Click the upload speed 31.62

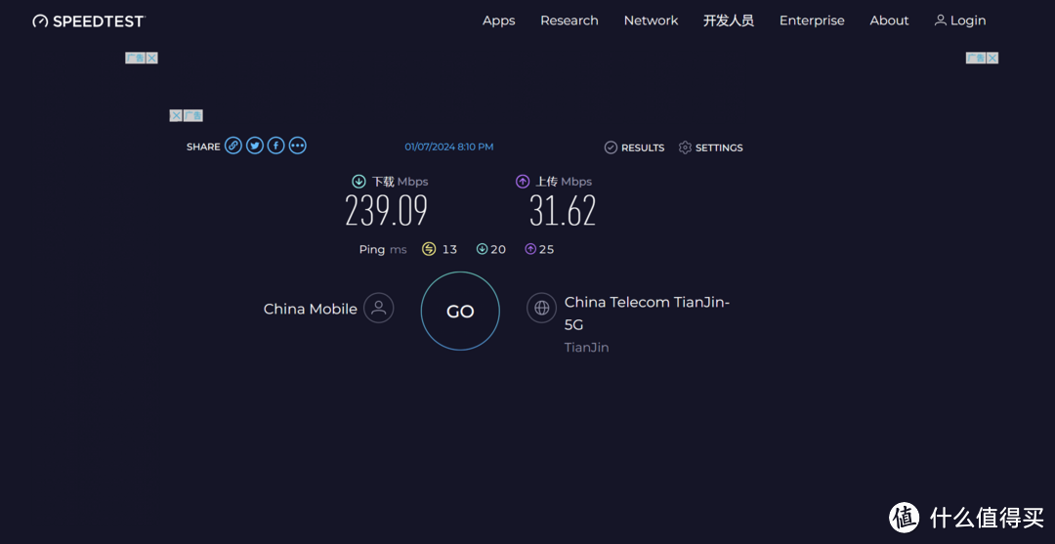coord(563,211)
